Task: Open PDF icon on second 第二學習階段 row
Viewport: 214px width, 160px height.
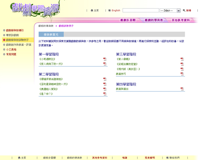Action: [105, 84]
